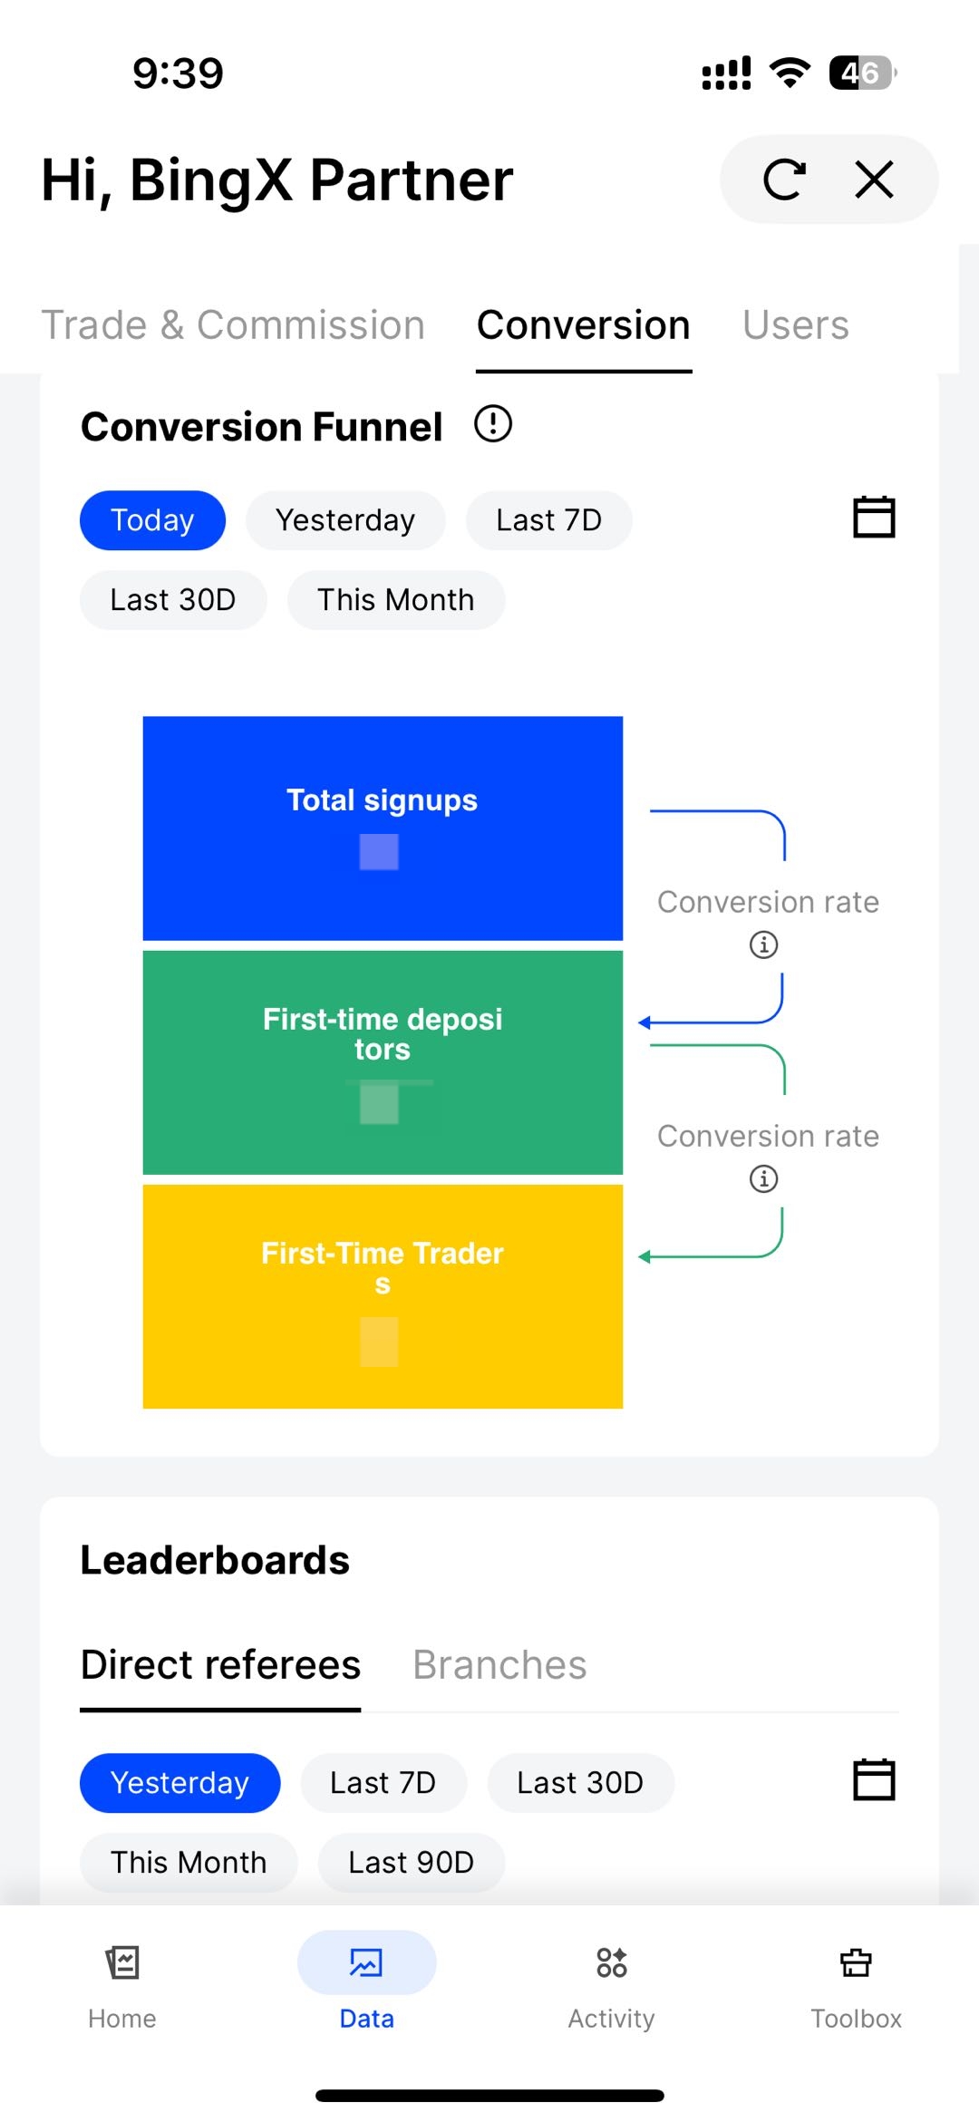This screenshot has height=2122, width=979.
Task: Switch to Trade & Commission tab
Action: pos(233,325)
